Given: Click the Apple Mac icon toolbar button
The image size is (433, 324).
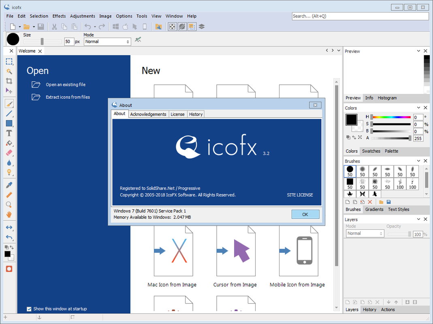Looking at the screenshot, I should 126,26.
